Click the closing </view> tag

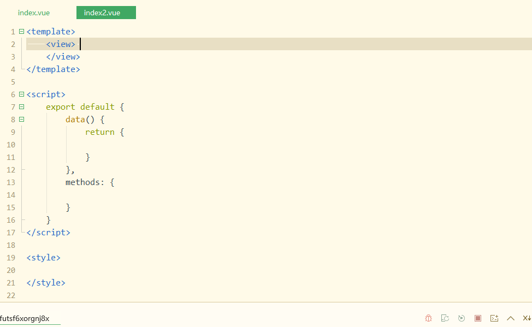[x=63, y=57]
